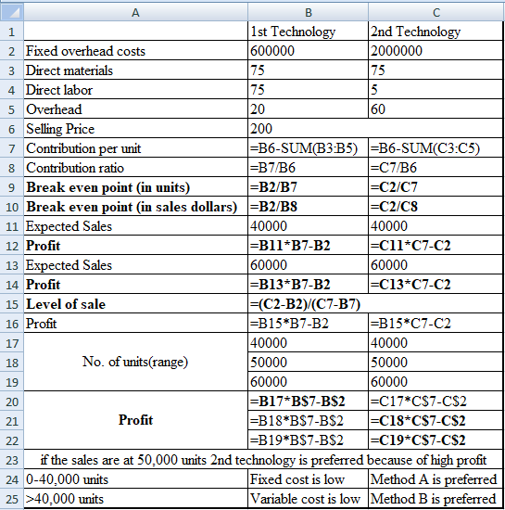Select row 15 header
The image size is (505, 510).
click(12, 304)
